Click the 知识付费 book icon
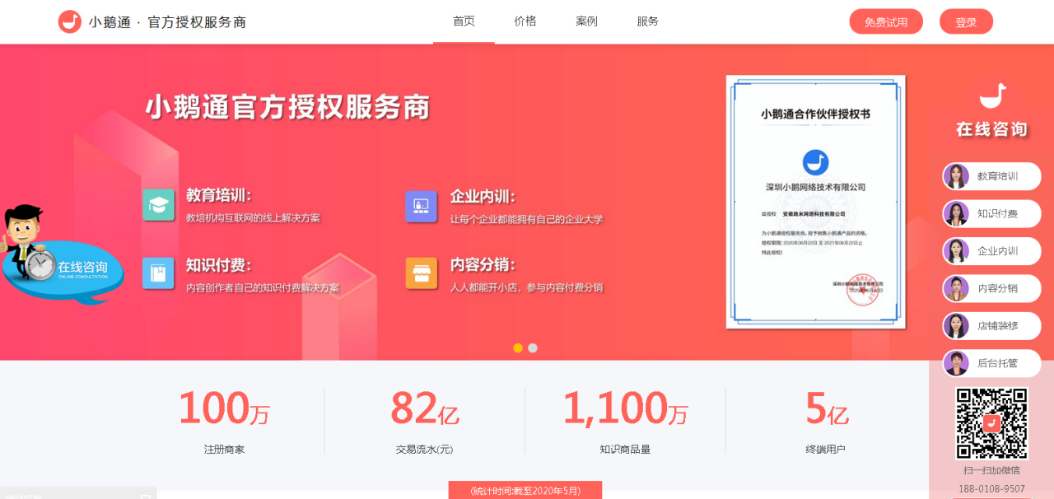Viewport: 1054px width, 499px height. (x=158, y=273)
